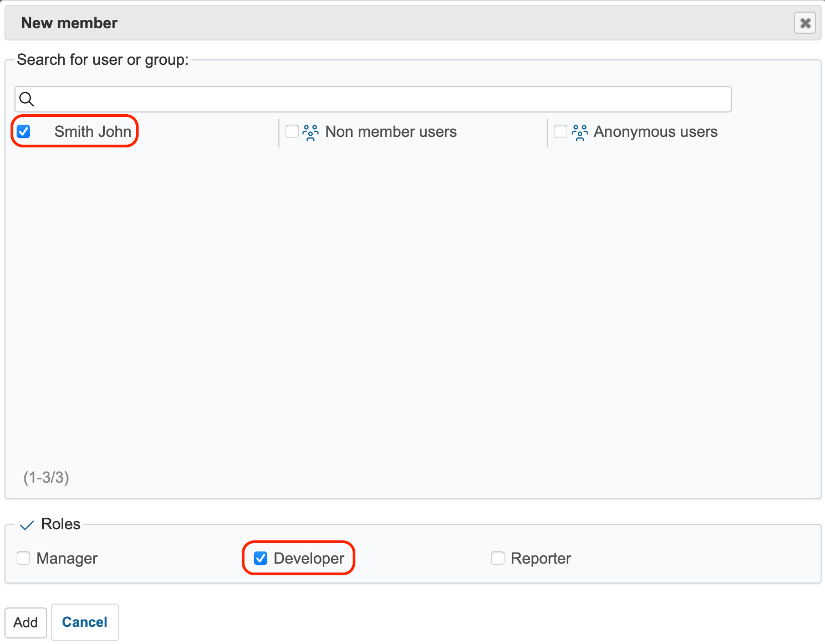The width and height of the screenshot is (825, 644).
Task: Click the group icon beside Non member users
Action: [x=310, y=132]
